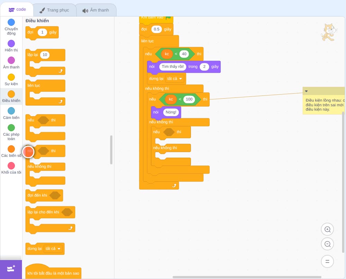The image size is (346, 279).
Task: Click the yellow comment note text
Action: (325, 105)
